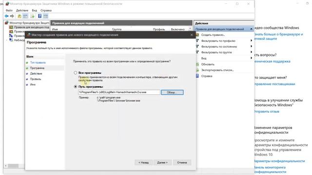The height and width of the screenshot is (175, 312).
Task: Sort by the Включено column header
Action: tap(177, 29)
